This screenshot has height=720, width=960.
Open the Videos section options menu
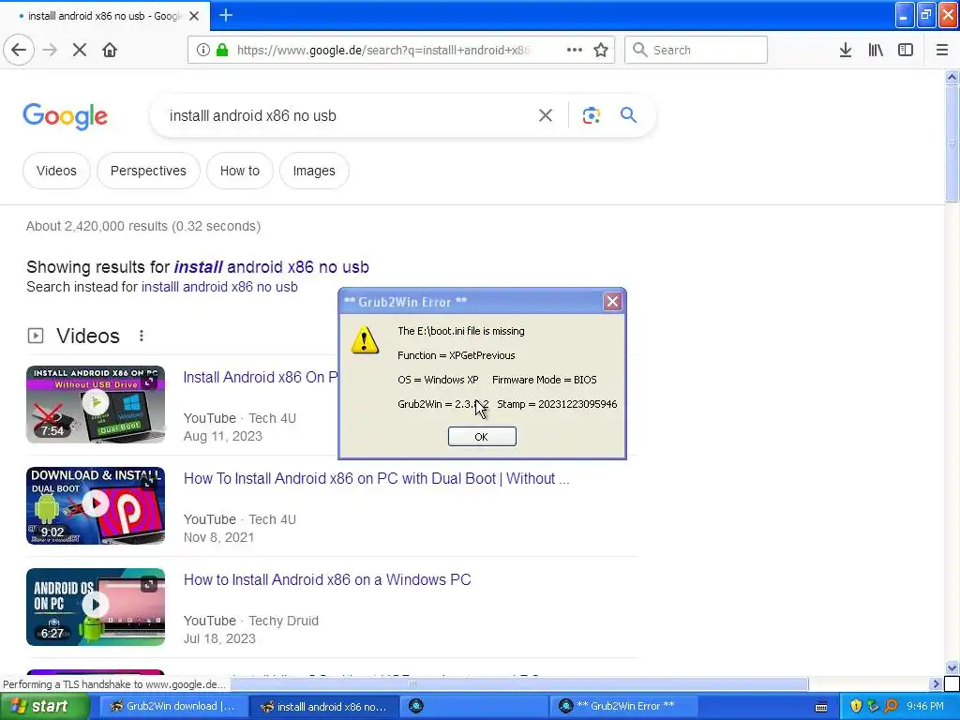pos(142,336)
